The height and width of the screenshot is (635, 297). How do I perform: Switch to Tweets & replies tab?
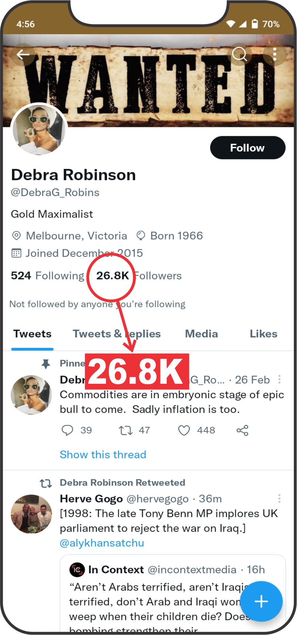click(x=117, y=334)
